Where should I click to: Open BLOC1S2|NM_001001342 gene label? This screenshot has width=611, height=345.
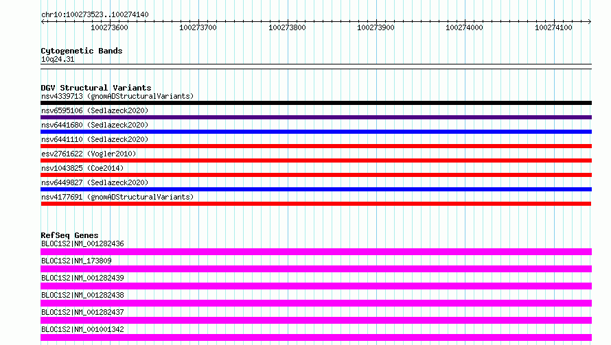click(82, 329)
